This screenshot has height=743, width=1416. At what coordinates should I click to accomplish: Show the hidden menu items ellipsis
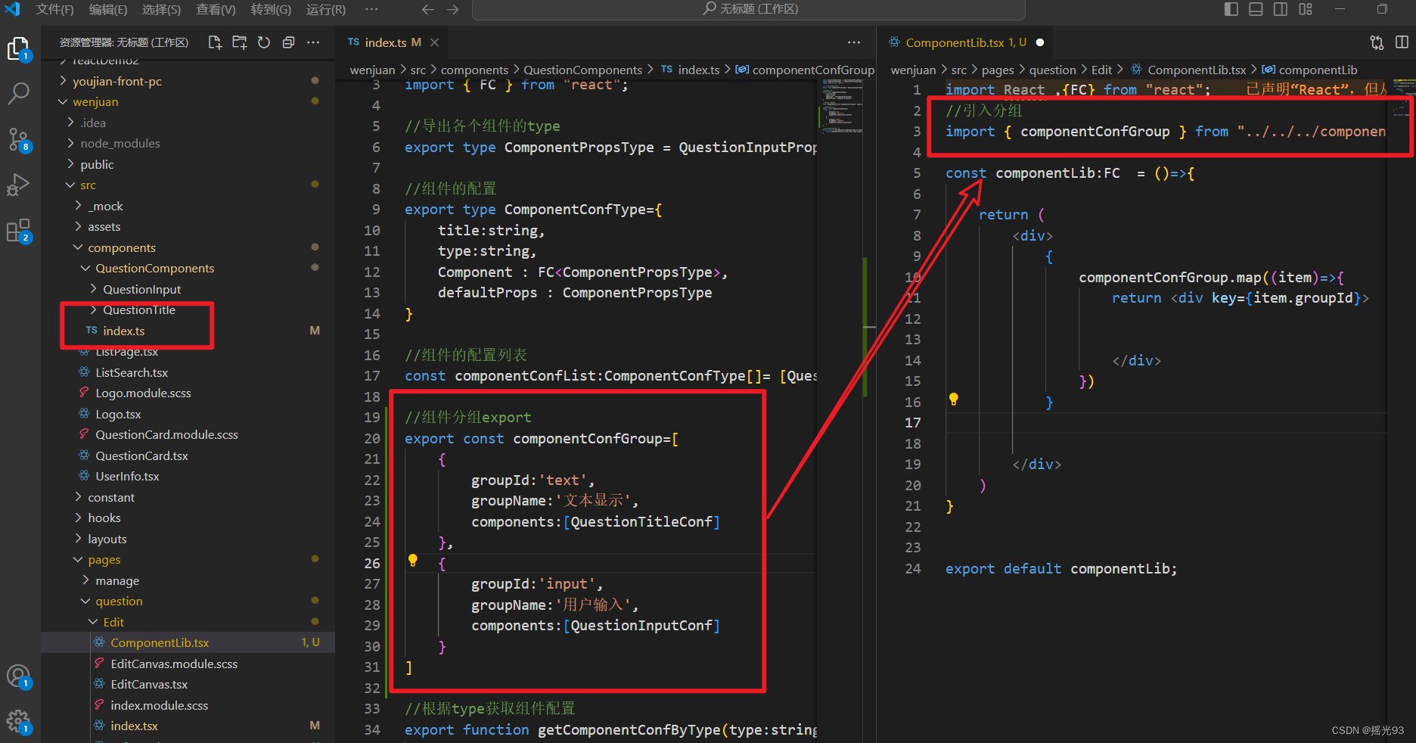[x=371, y=9]
